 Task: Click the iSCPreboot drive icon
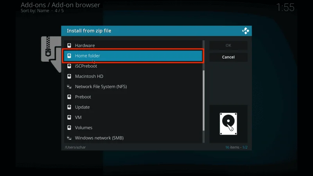69,66
